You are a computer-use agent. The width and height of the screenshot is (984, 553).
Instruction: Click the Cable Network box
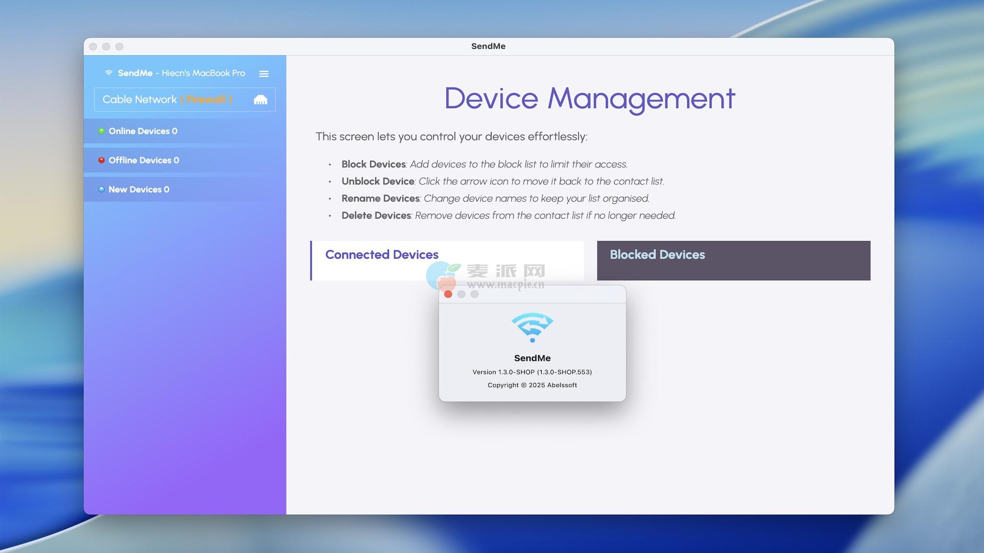139,100
